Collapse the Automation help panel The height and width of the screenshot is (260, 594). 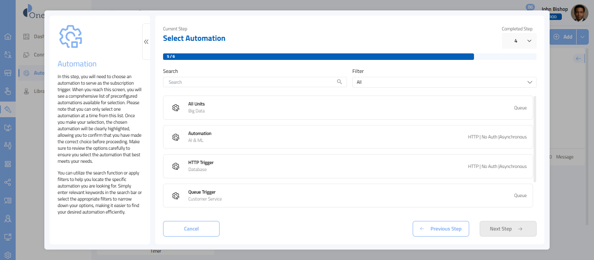[x=146, y=42]
